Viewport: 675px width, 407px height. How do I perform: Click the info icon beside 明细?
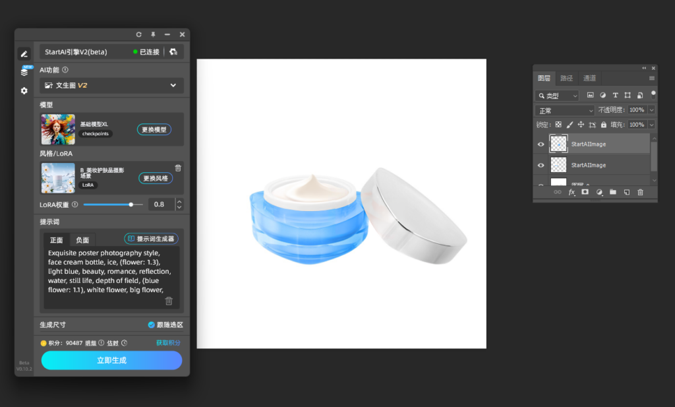pos(101,343)
